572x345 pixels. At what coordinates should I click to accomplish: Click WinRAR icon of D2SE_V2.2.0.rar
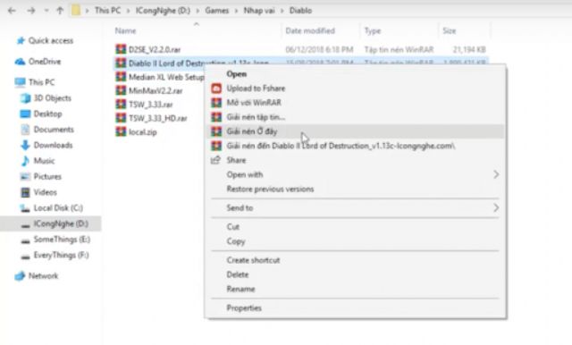click(121, 49)
